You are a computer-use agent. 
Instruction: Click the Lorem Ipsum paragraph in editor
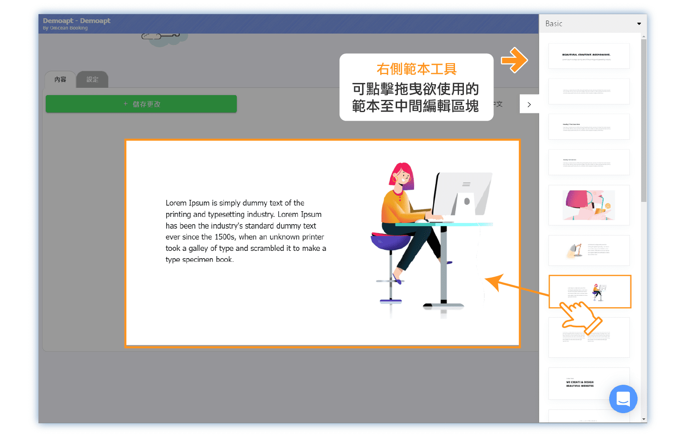245,231
